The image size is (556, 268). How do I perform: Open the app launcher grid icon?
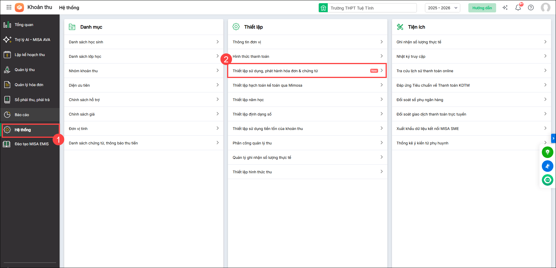(x=9, y=8)
